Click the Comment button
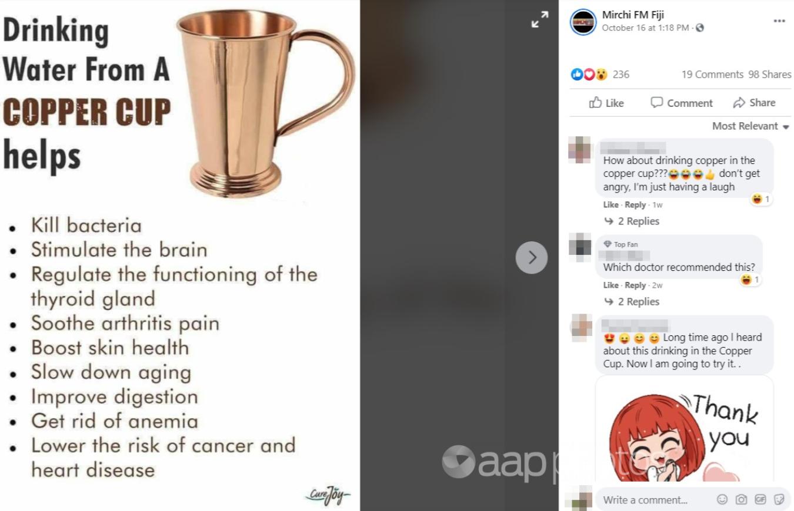Image resolution: width=794 pixels, height=511 pixels. point(682,103)
